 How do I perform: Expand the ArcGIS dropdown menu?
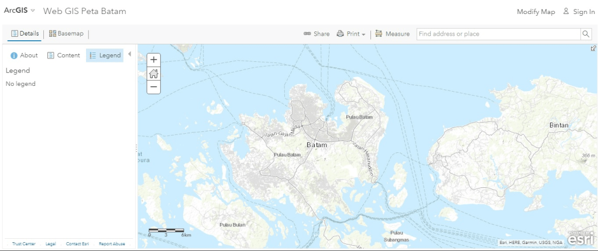pos(20,11)
